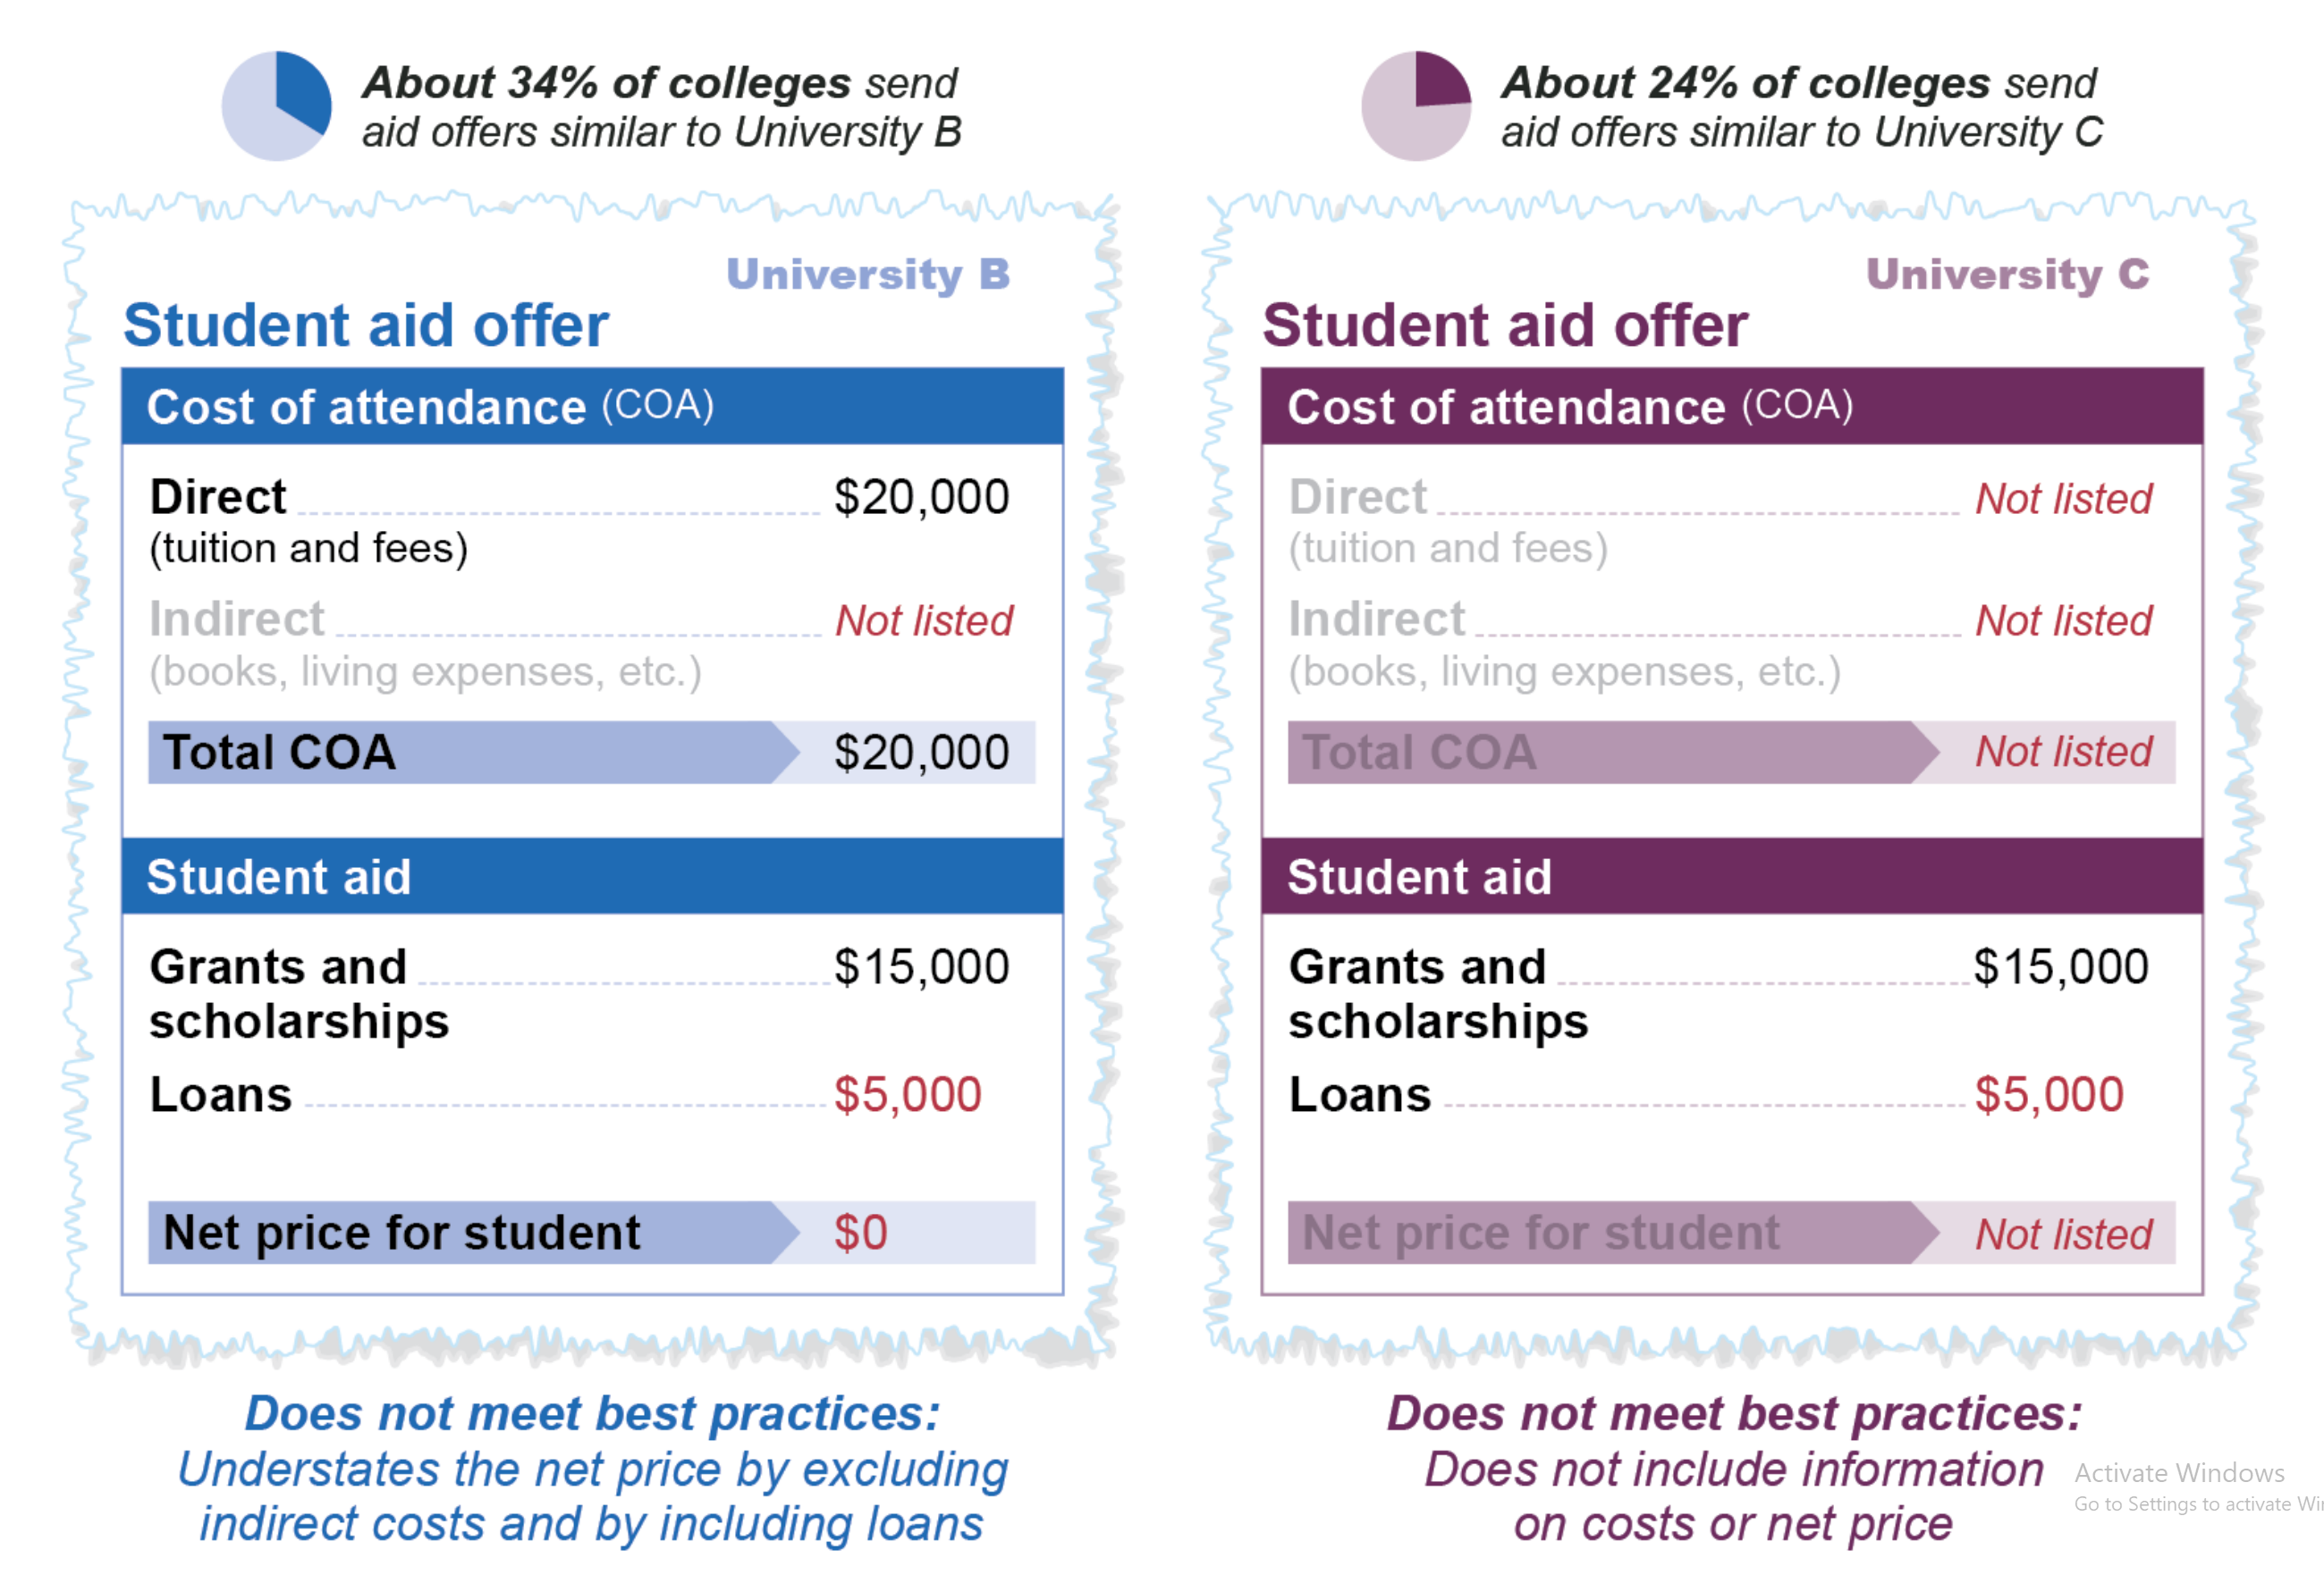The height and width of the screenshot is (1575, 2324).
Task: Select the "University C" label
Action: click(2007, 274)
